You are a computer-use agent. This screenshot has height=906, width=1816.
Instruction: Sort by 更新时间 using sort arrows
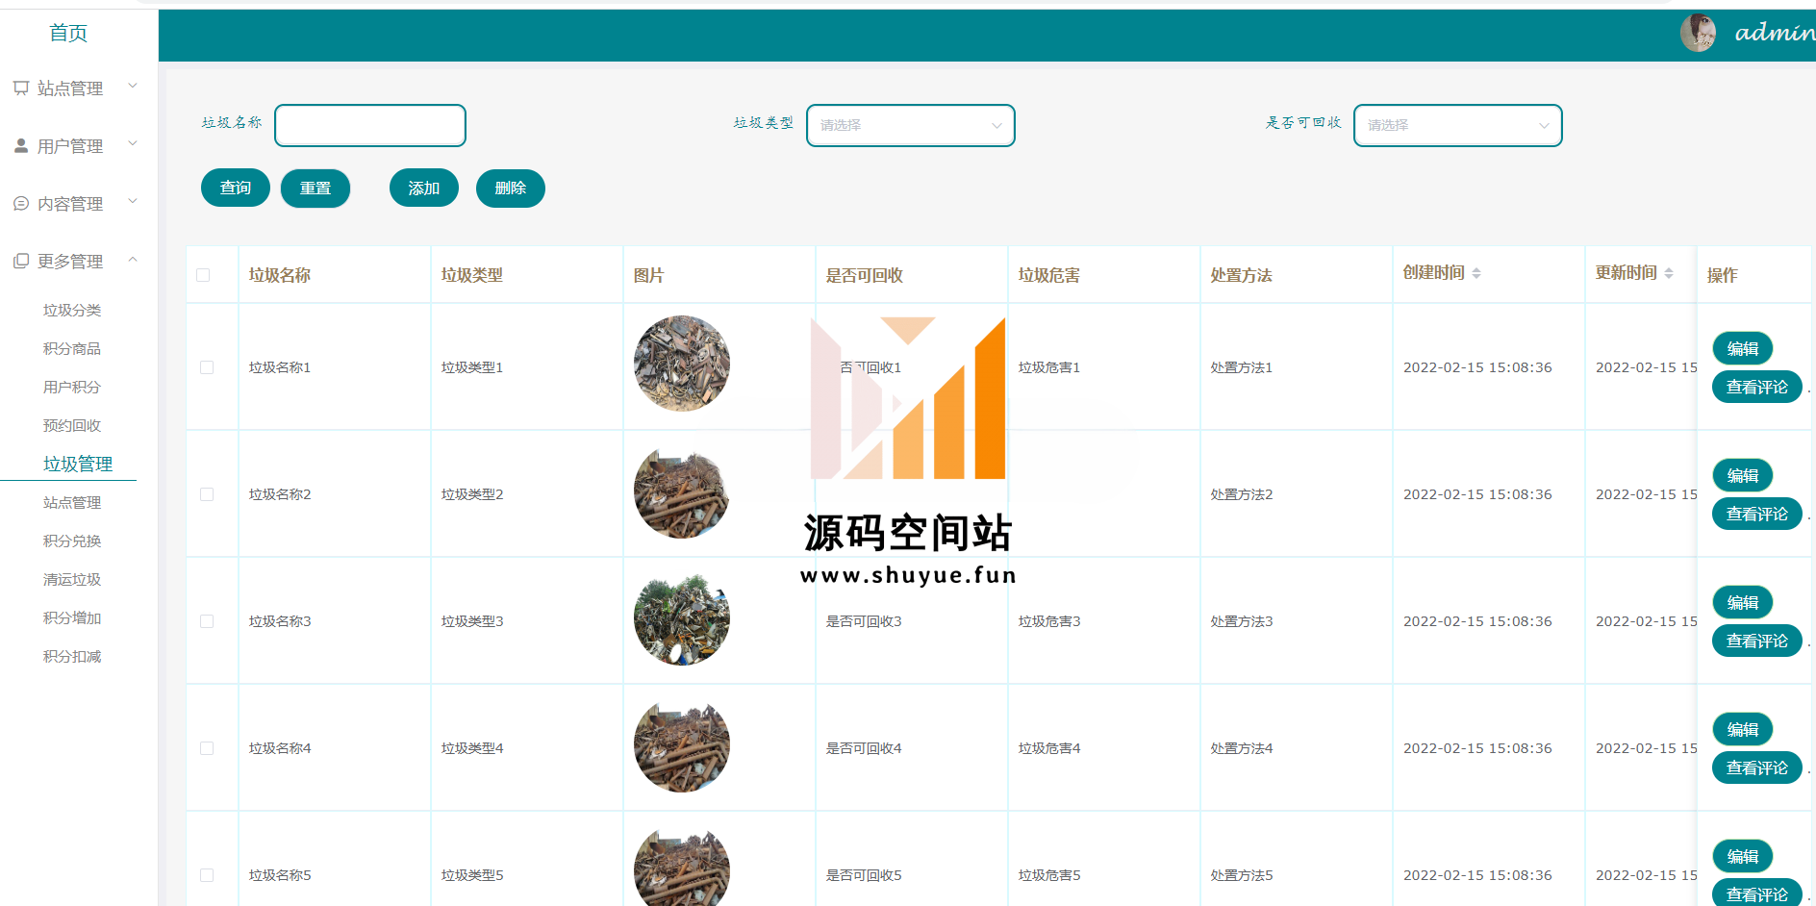pyautogui.click(x=1669, y=274)
